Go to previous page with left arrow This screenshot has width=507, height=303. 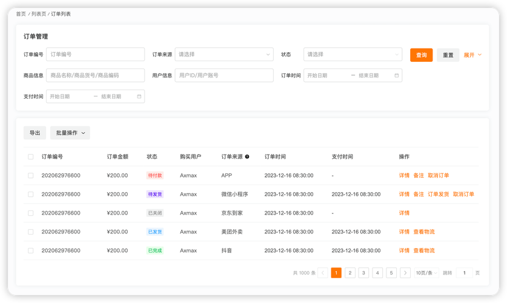coord(323,273)
